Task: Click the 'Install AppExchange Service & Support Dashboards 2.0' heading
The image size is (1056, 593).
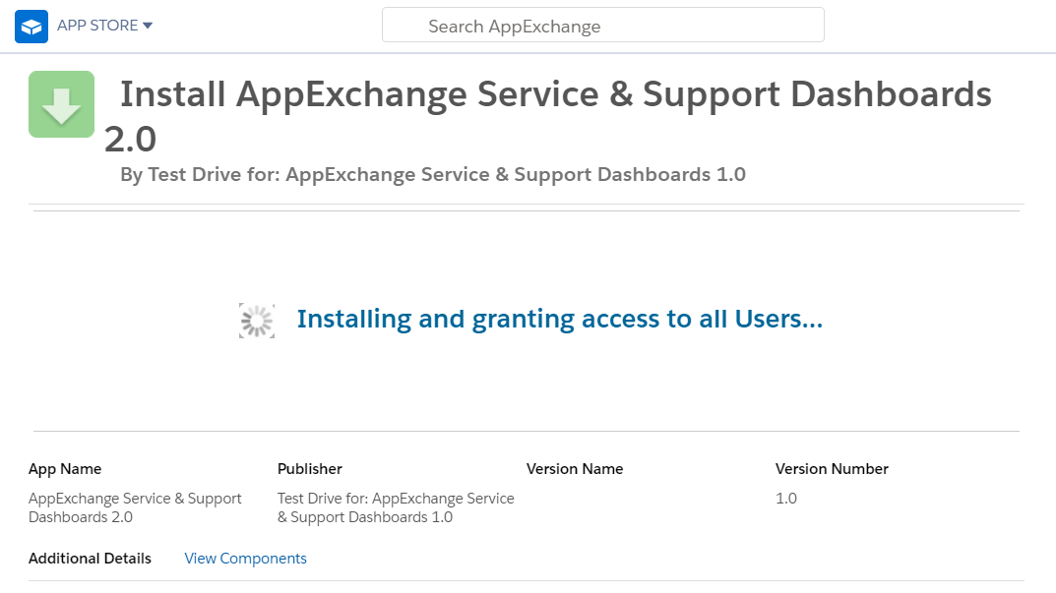Action: pos(547,116)
